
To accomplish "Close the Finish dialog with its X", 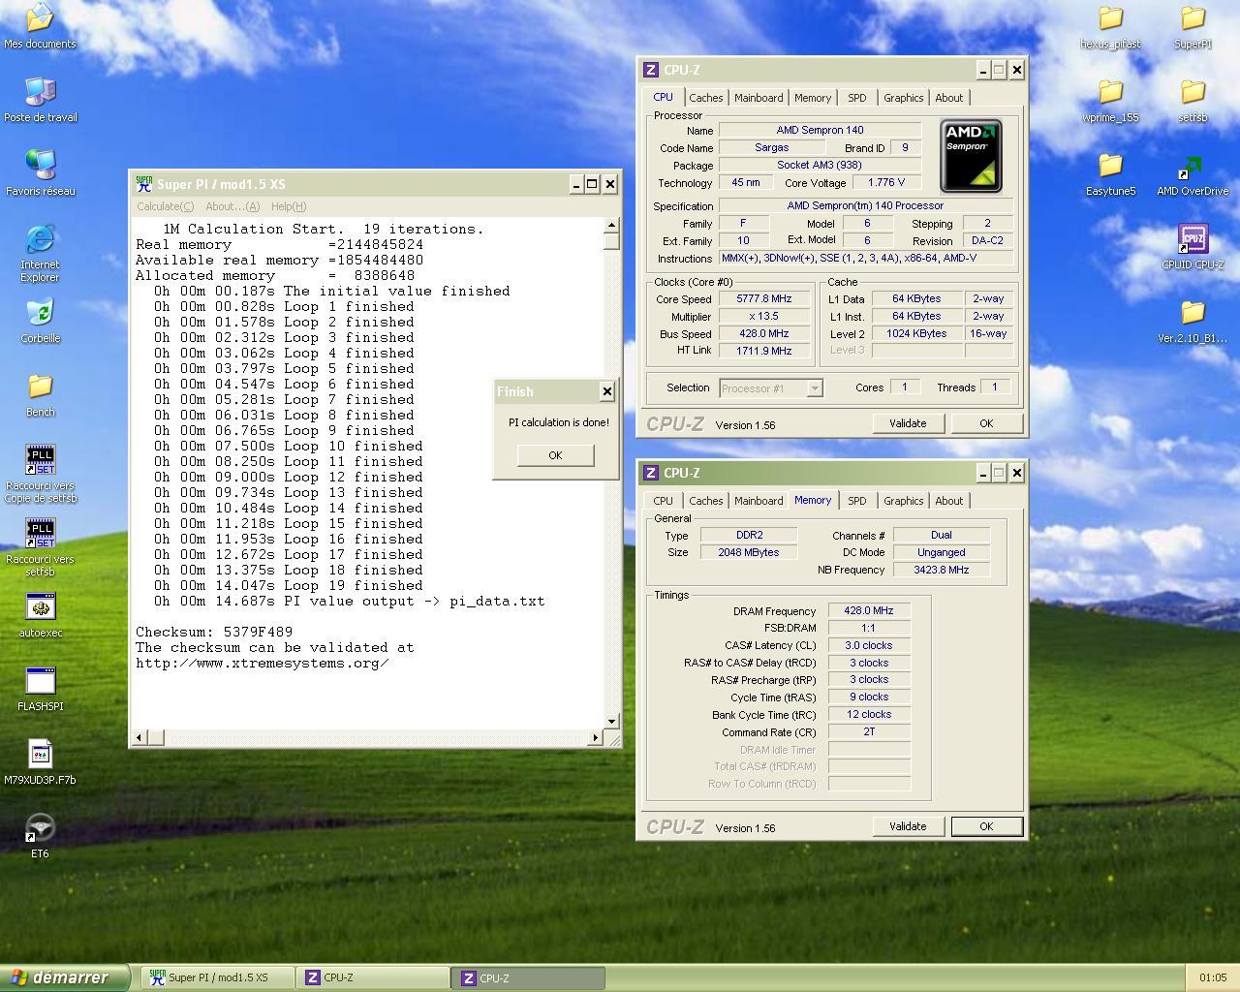I will 606,391.
